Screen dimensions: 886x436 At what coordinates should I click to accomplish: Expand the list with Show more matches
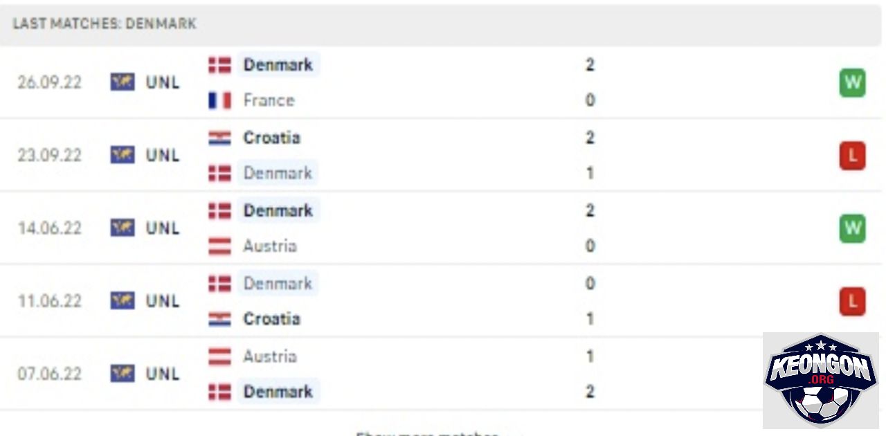[426, 433]
